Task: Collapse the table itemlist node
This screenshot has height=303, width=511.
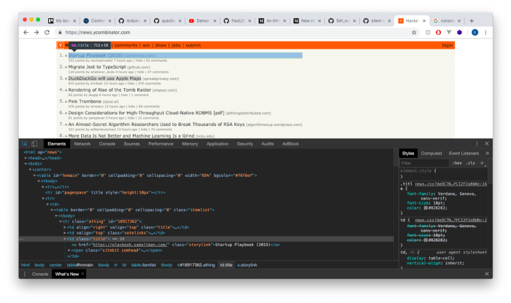Action: point(52,210)
